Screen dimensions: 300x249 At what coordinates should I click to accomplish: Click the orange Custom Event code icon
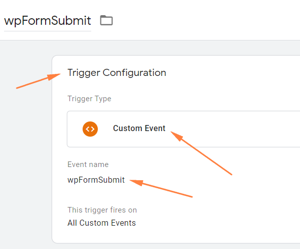pos(90,129)
